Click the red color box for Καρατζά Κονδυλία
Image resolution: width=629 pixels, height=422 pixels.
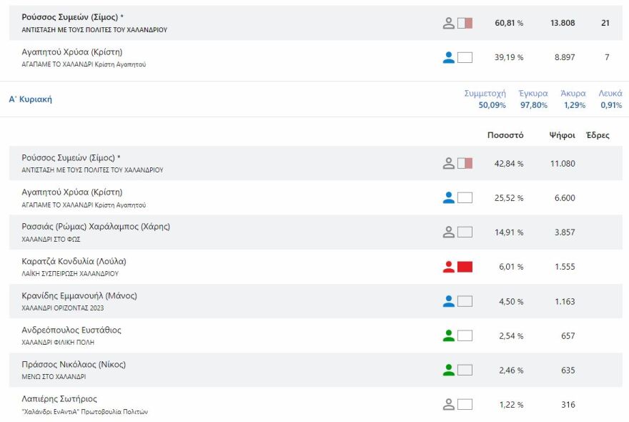pyautogui.click(x=465, y=267)
